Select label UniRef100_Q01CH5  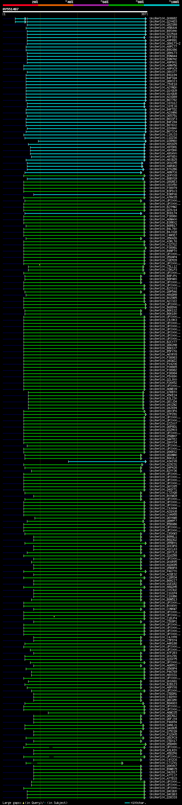pyautogui.click(x=163, y=163)
